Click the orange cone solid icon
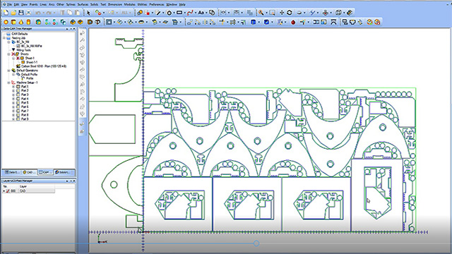The height and width of the screenshot is (254, 452). (x=21, y=22)
